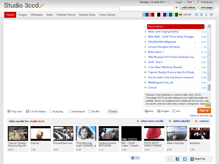Click the ellipsis for Weddingone final_ad
This screenshot has height=164, width=219.
[195, 83]
